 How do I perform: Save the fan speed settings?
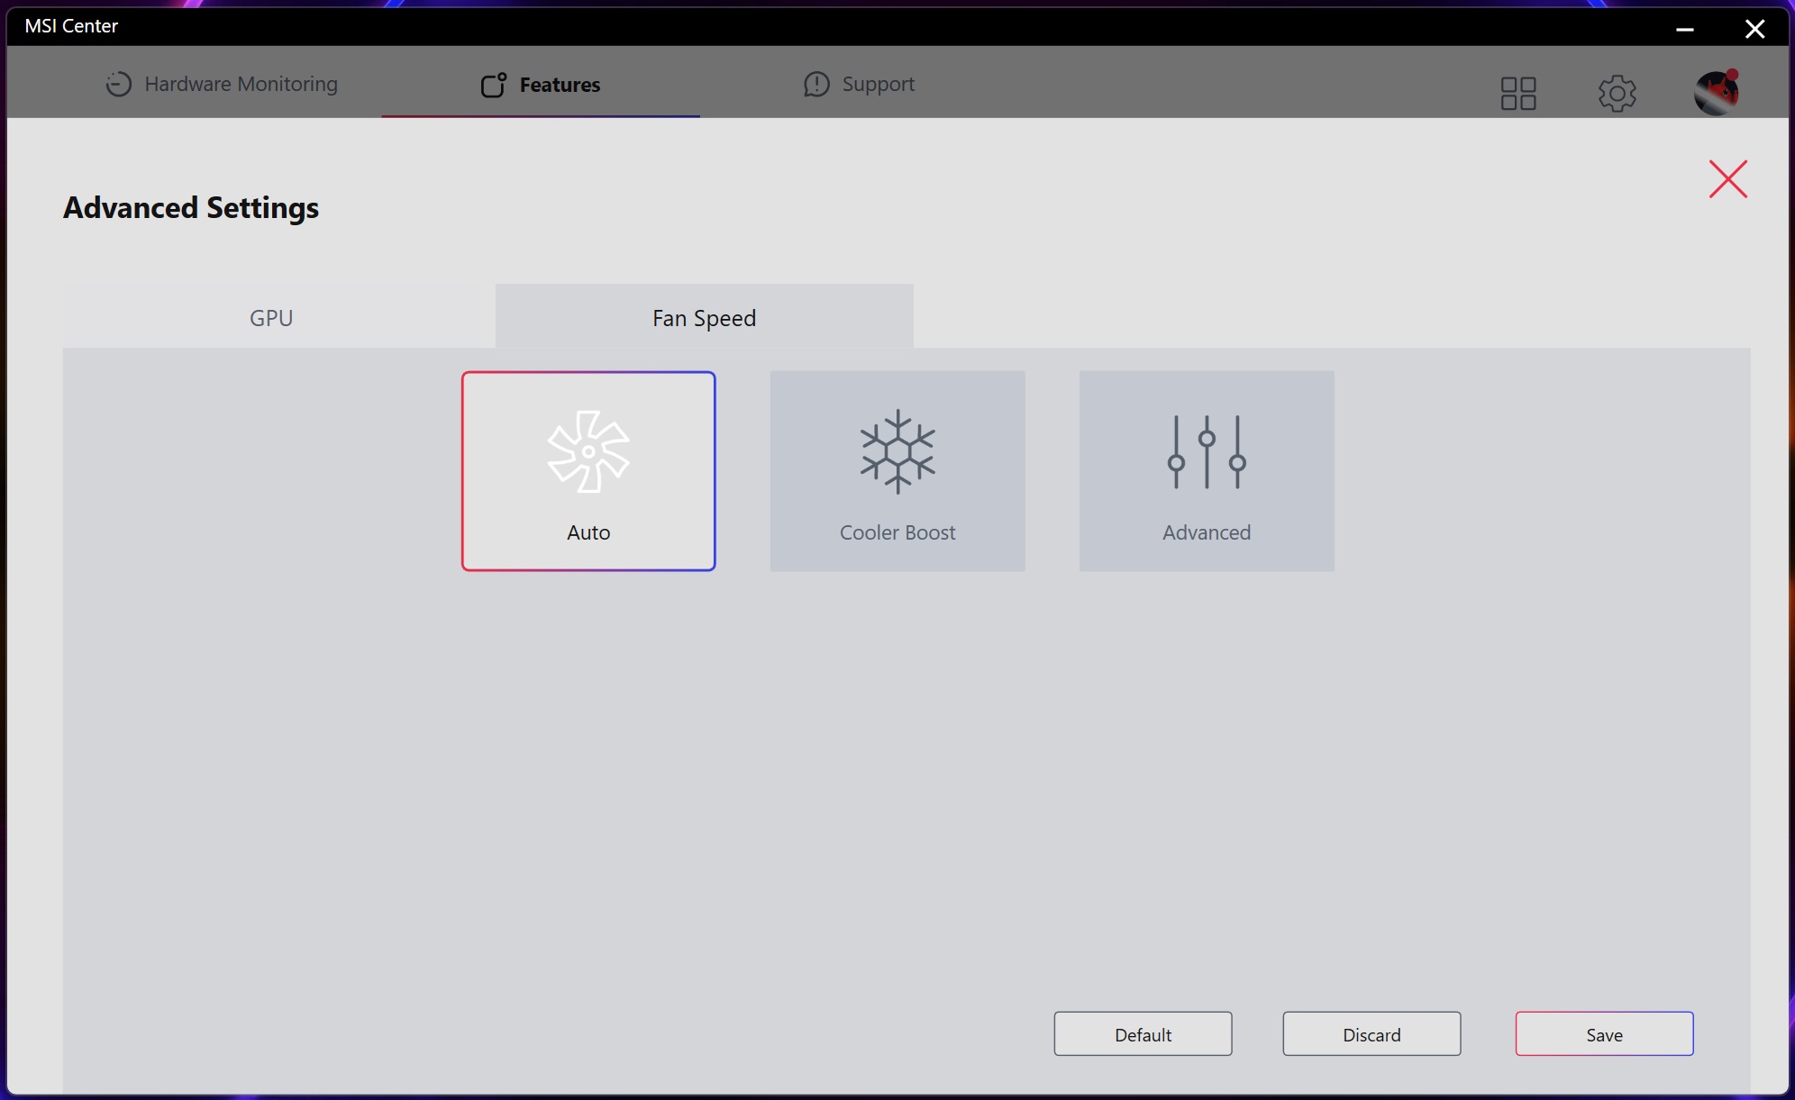coord(1605,1034)
